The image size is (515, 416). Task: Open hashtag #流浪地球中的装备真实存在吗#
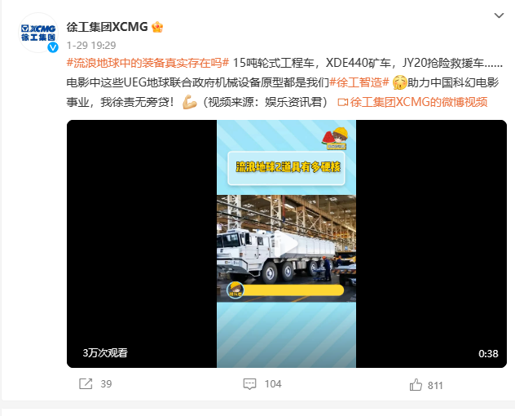click(x=147, y=63)
